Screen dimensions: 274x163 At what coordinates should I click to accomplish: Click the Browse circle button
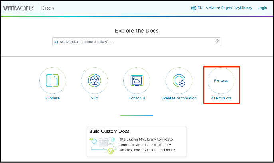coord(221,81)
